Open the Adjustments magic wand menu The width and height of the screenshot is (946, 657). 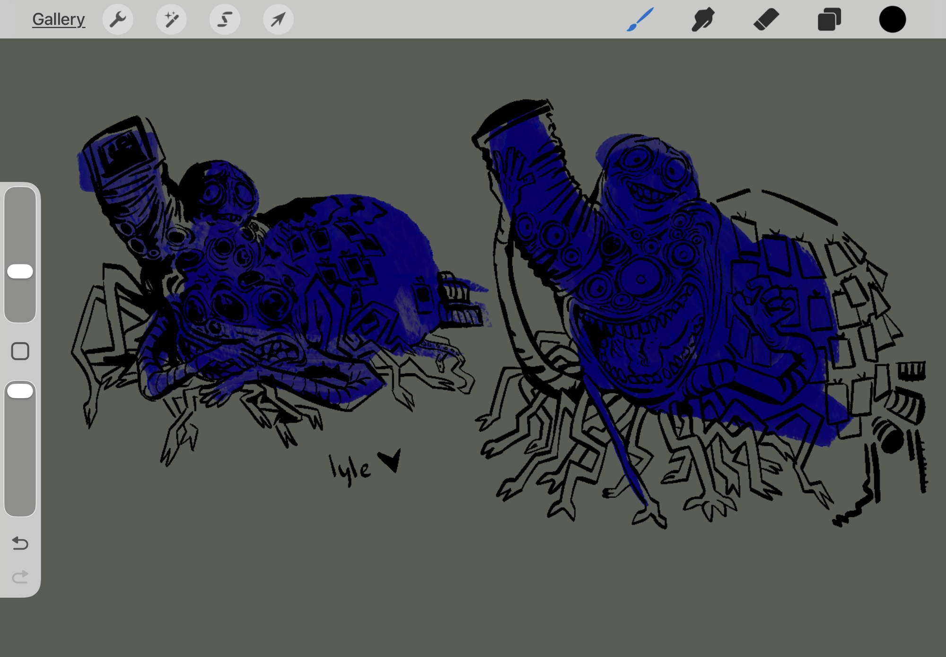pos(171,19)
